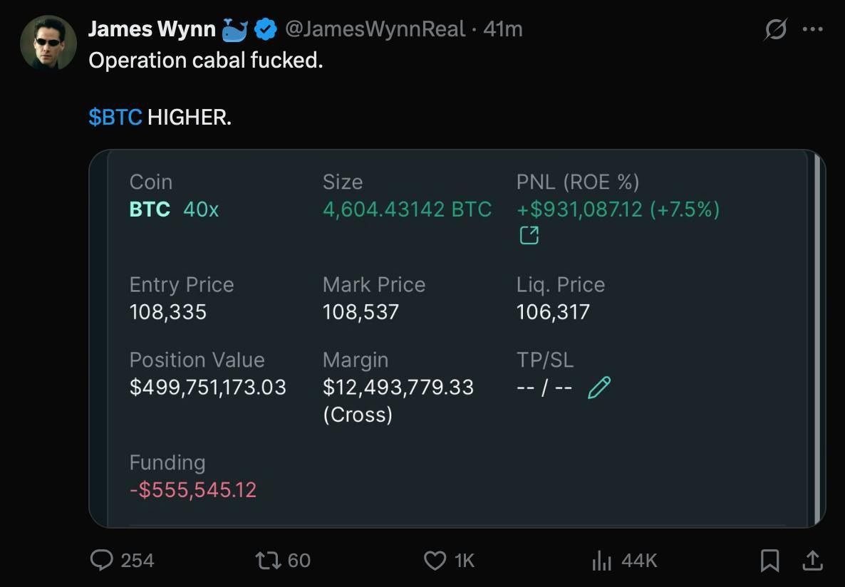This screenshot has height=587, width=845.
Task: Click the margin value $12,493,779.33 (Cross)
Action: tap(398, 400)
